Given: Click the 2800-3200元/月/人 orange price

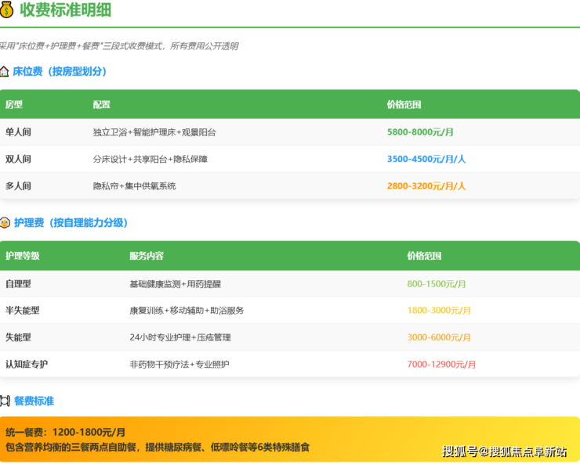Looking at the screenshot, I should point(426,186).
